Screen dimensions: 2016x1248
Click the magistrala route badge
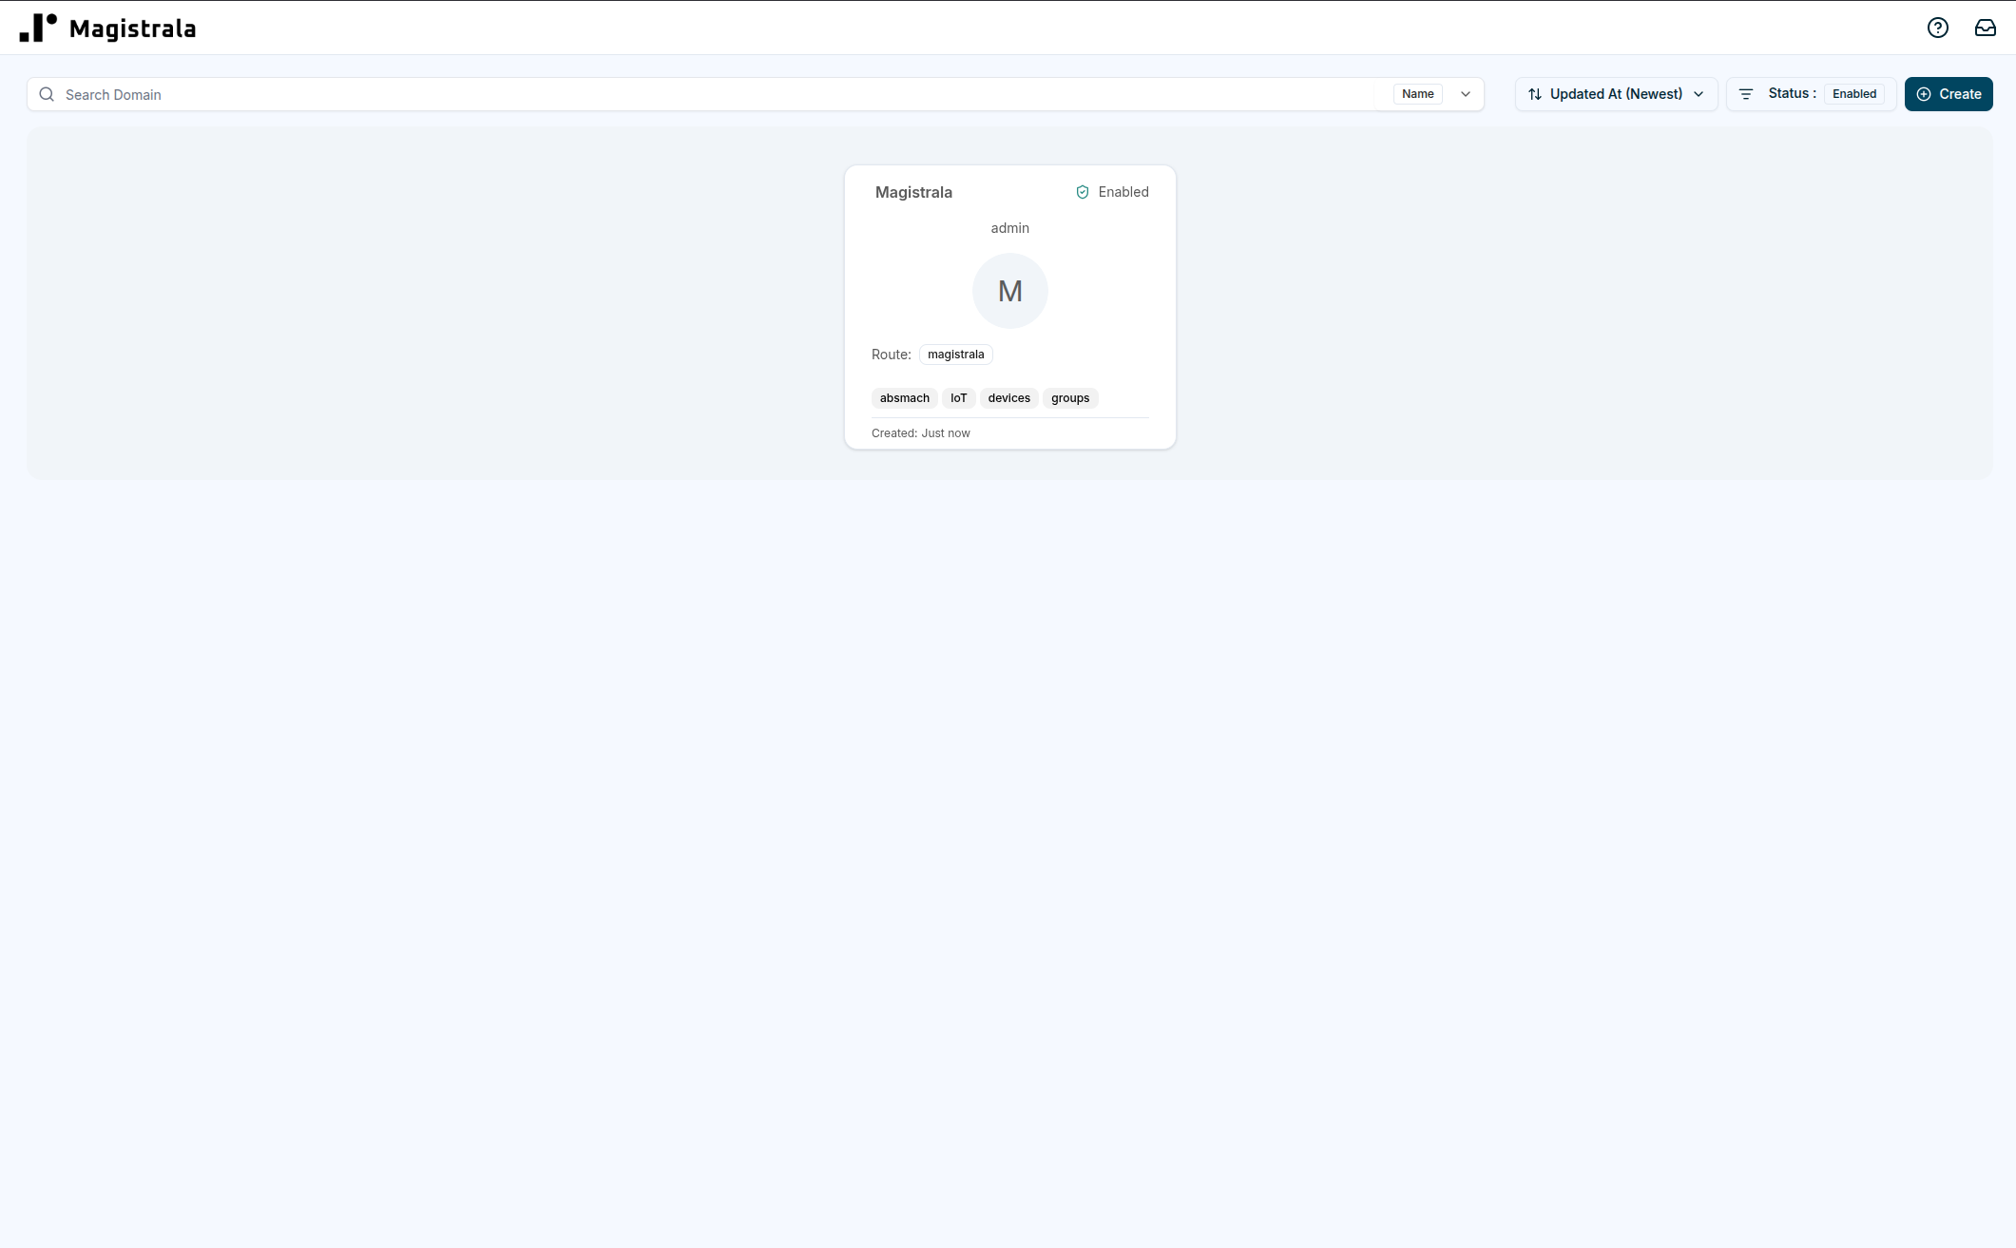click(x=955, y=354)
